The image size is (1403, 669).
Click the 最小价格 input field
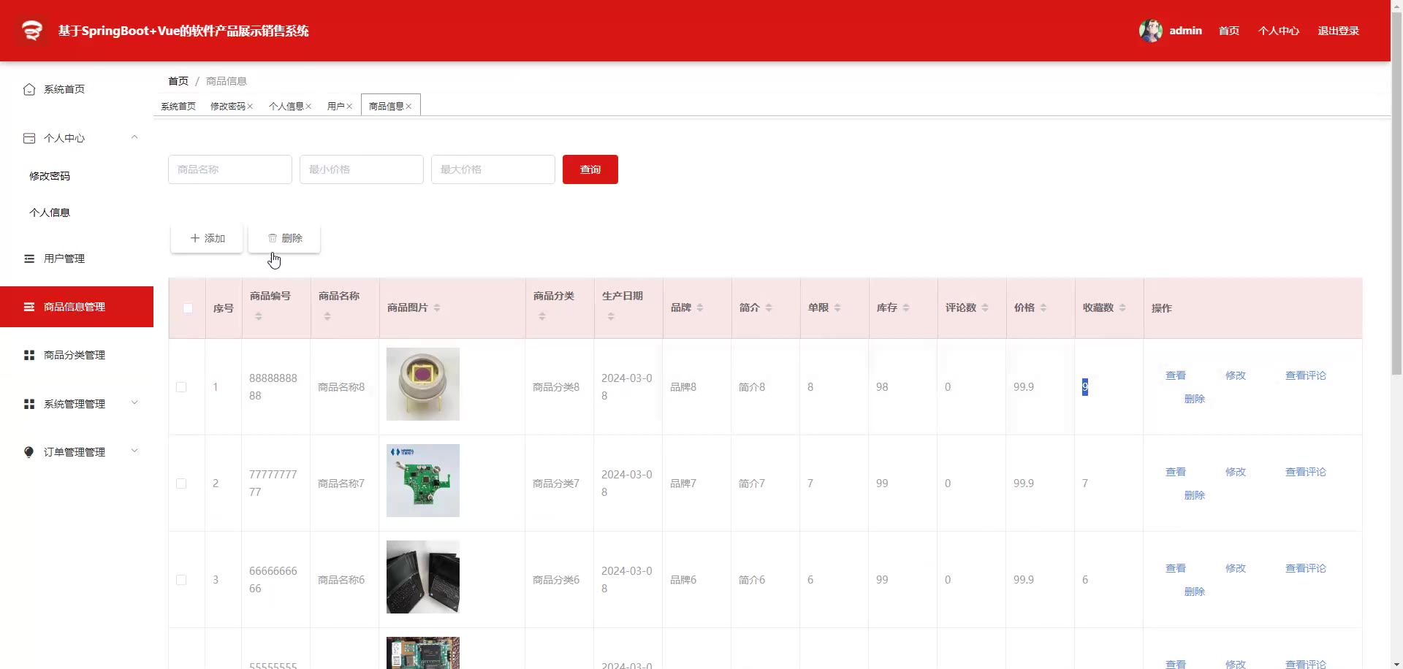click(x=362, y=169)
